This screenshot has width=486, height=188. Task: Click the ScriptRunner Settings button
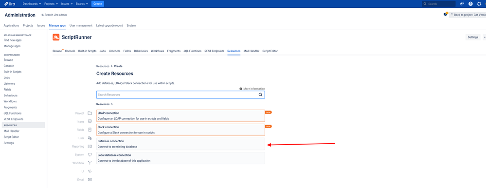point(473,37)
